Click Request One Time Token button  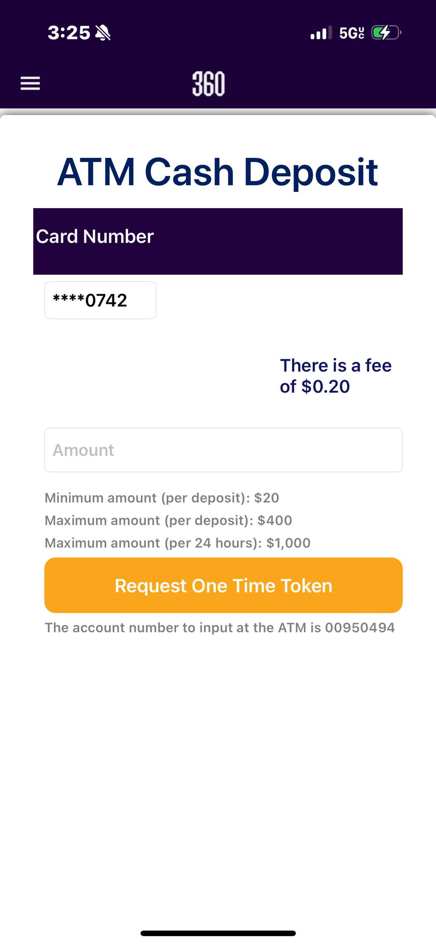coord(223,585)
